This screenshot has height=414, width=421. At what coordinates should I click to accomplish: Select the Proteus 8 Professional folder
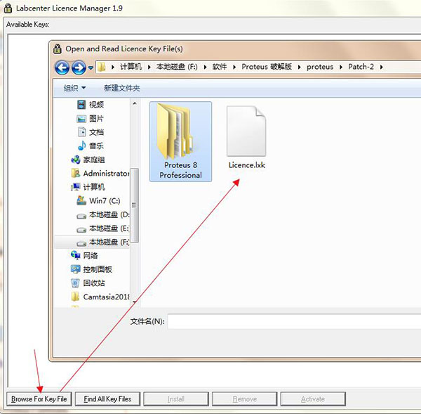(180, 141)
